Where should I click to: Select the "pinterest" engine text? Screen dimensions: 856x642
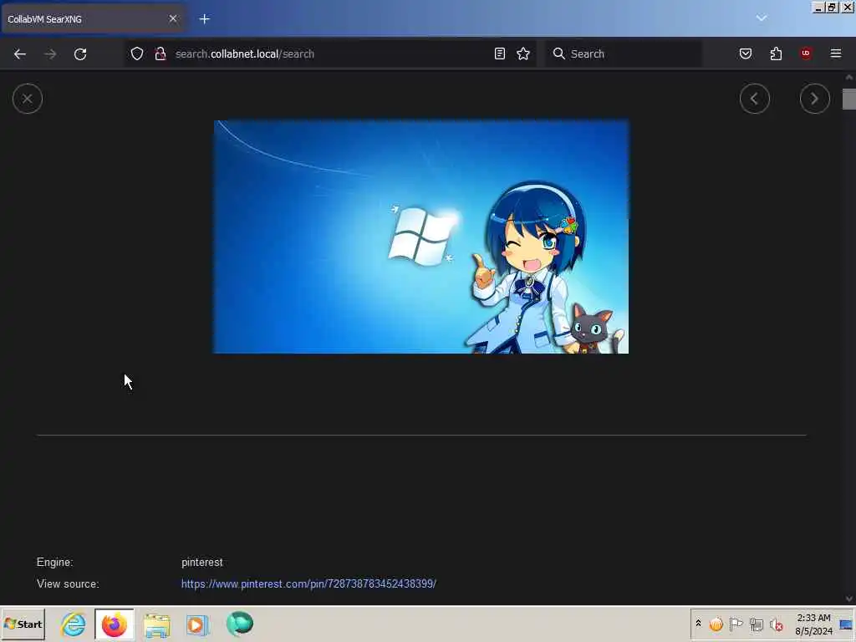pos(202,563)
